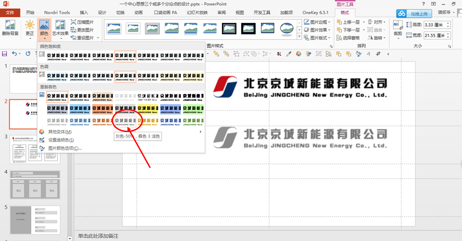Open the Align (对齐) dropdown
The width and height of the screenshot is (462, 241).
pos(377,22)
